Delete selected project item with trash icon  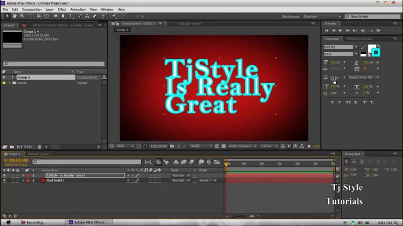click(x=39, y=147)
